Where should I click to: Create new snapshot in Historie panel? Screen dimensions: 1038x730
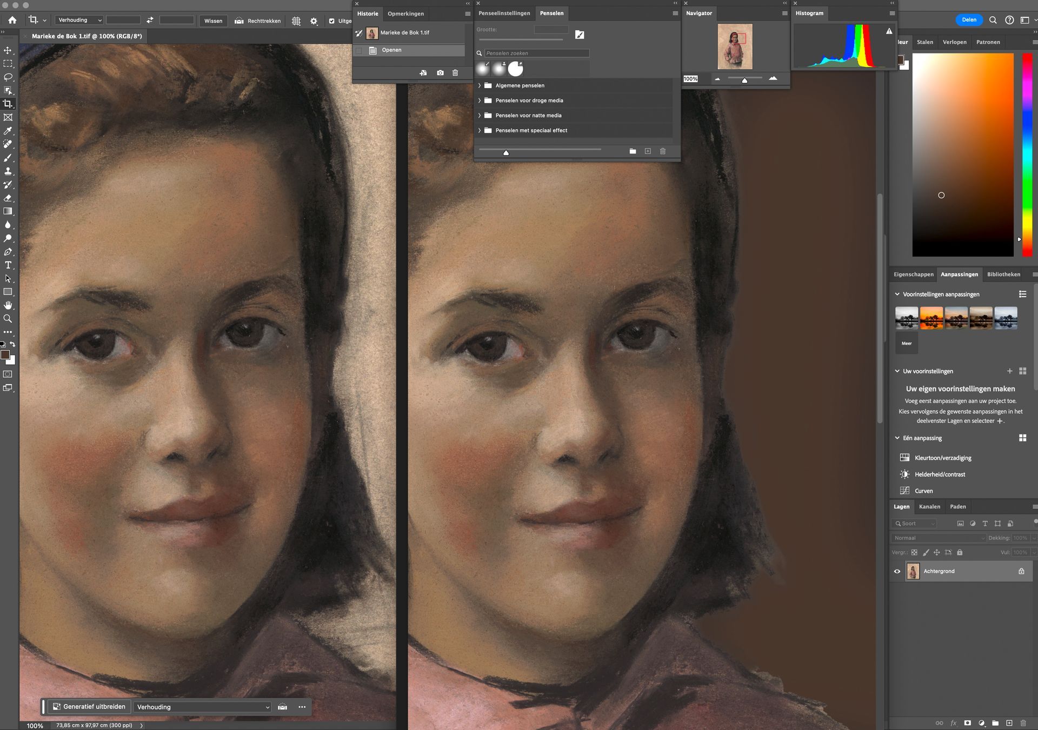click(x=440, y=73)
